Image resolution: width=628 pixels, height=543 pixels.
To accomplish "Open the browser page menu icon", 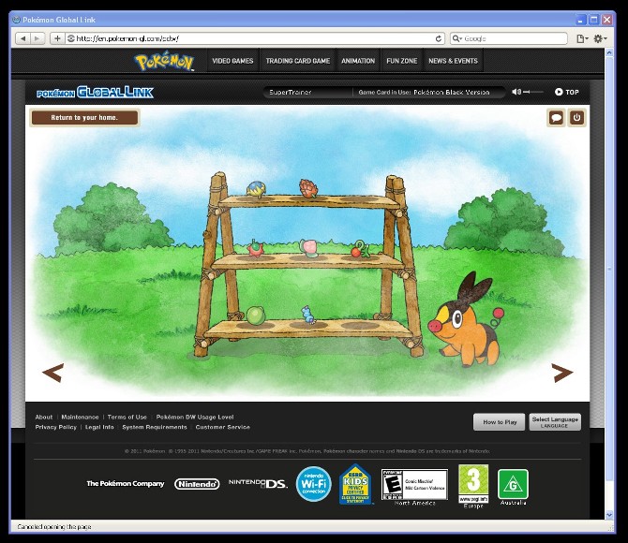I will click(x=581, y=38).
